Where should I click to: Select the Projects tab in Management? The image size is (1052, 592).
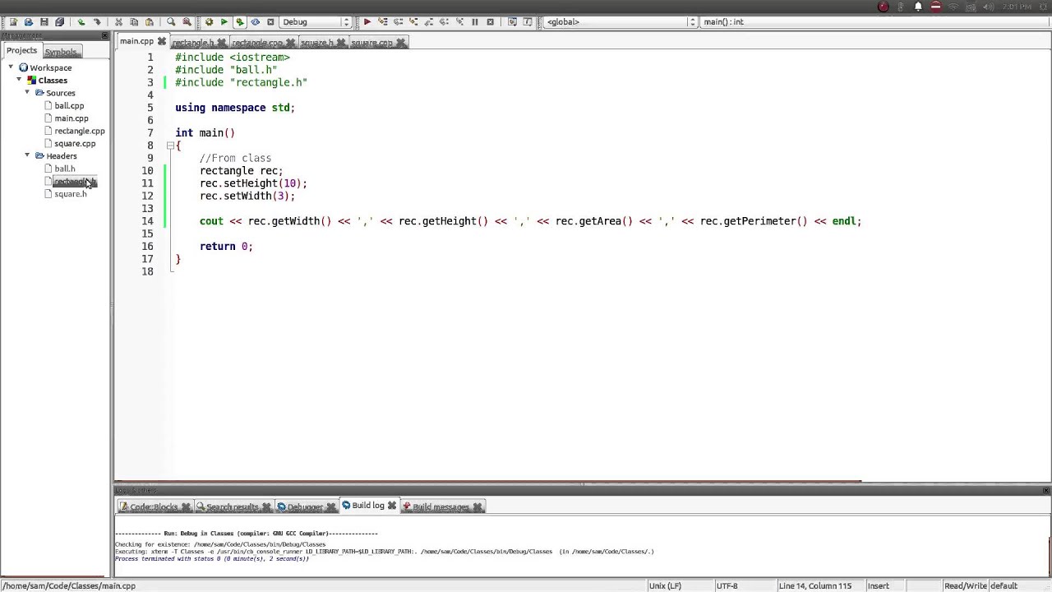[22, 50]
